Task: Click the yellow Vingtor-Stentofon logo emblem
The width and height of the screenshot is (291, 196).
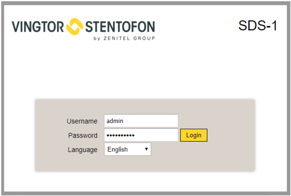Action: tap(75, 27)
